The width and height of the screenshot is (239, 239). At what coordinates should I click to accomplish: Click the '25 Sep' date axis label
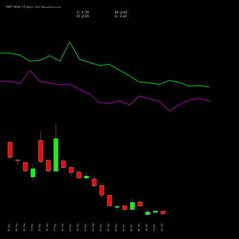(101, 228)
